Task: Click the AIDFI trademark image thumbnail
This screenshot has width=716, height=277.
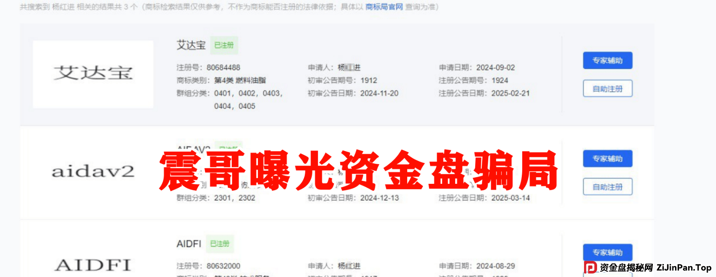Action: coord(93,265)
